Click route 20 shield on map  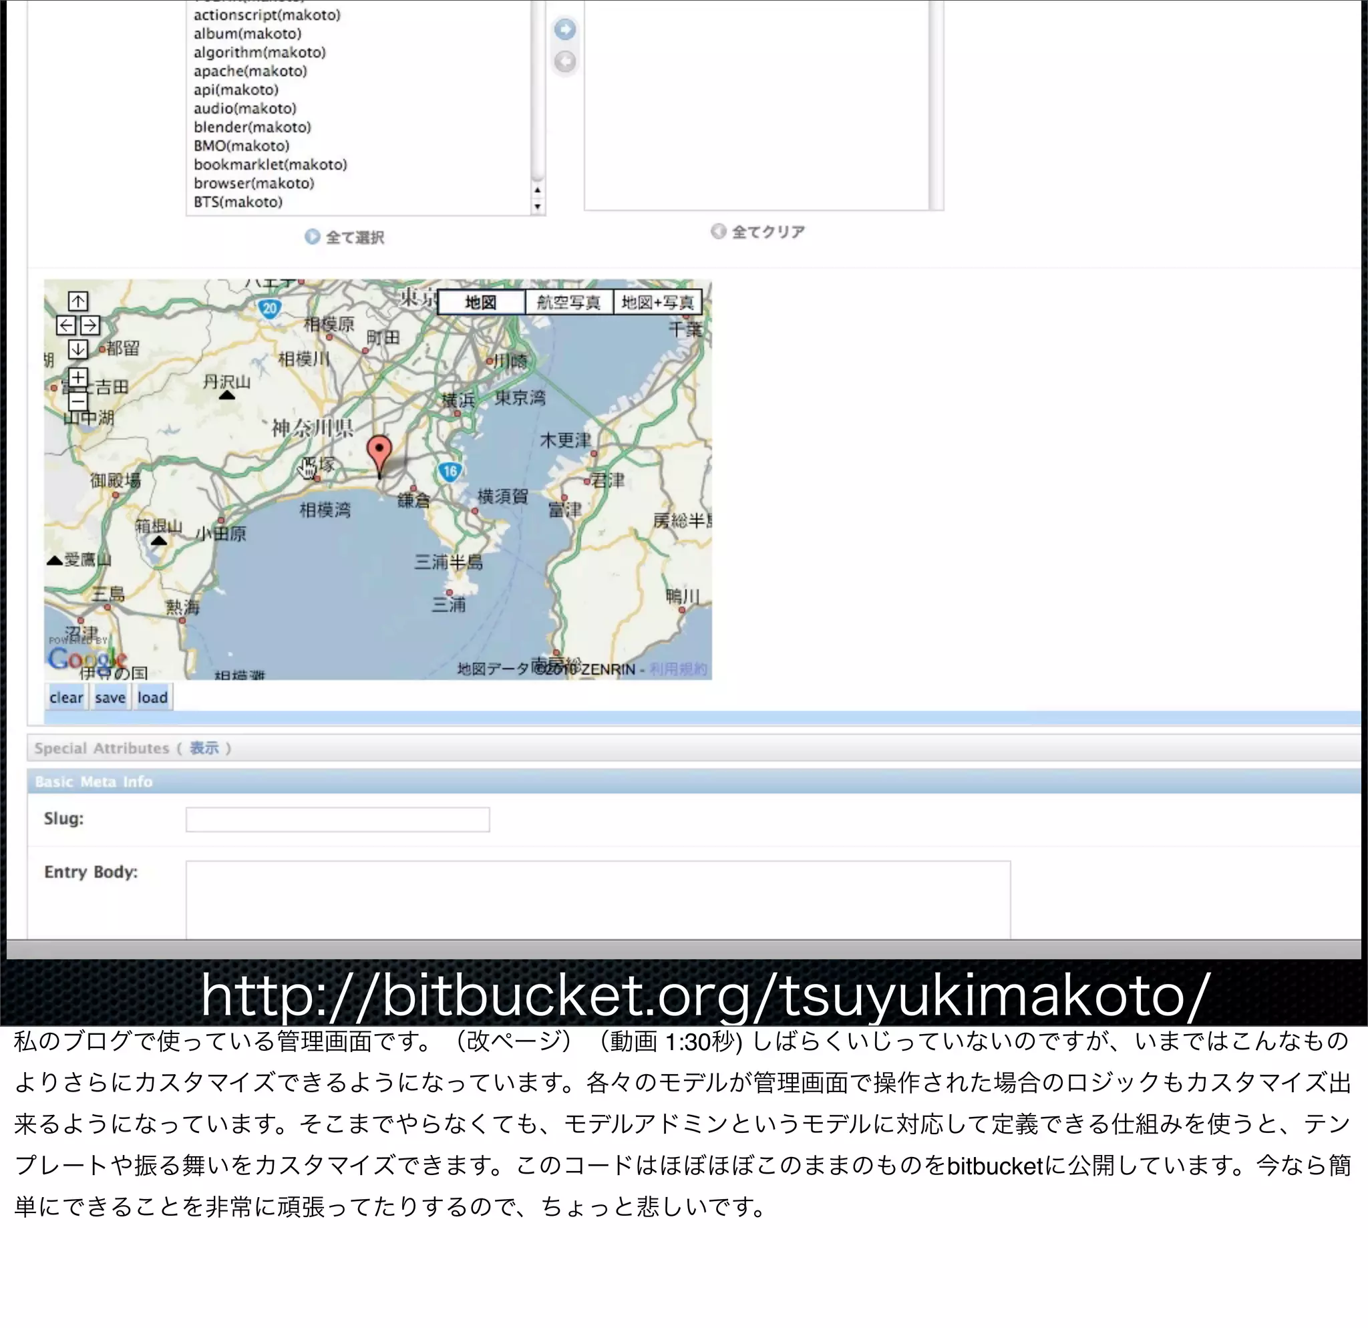[269, 309]
